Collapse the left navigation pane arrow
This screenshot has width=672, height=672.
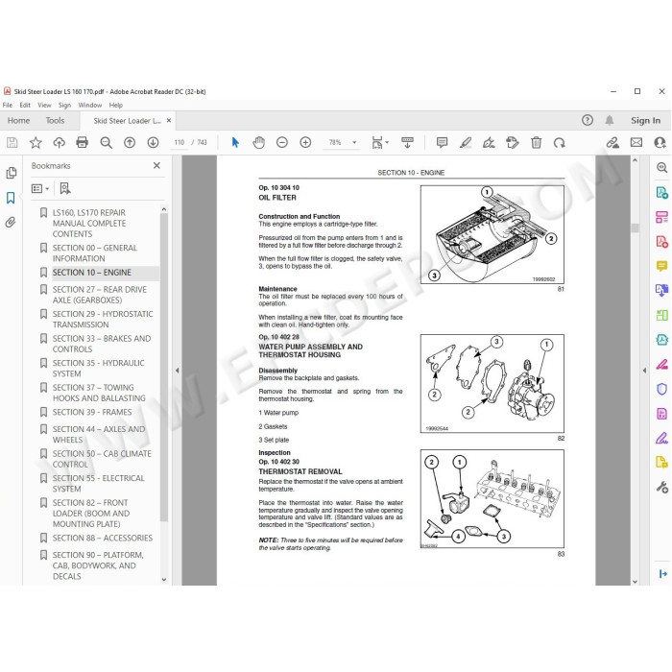(177, 371)
